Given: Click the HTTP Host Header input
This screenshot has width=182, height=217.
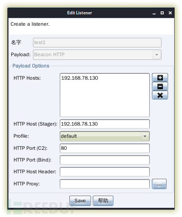Looking at the screenshot, I should click(105, 172).
